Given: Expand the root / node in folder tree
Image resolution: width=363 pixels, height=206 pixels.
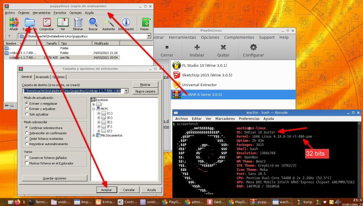Looking at the screenshot, I should 94,104.
